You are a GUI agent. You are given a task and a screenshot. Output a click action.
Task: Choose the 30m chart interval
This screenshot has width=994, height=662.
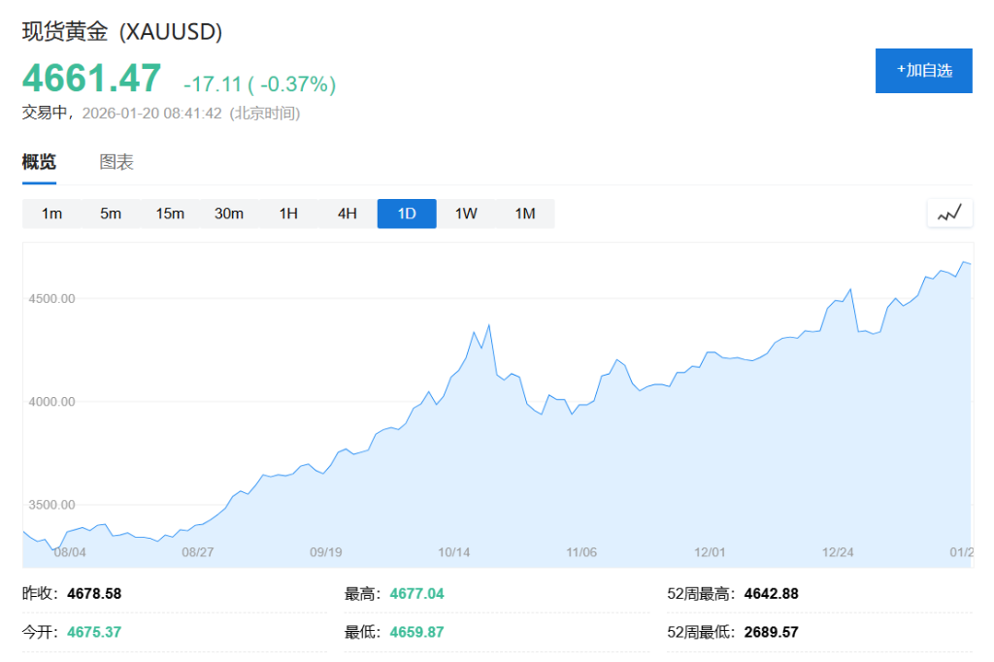229,214
